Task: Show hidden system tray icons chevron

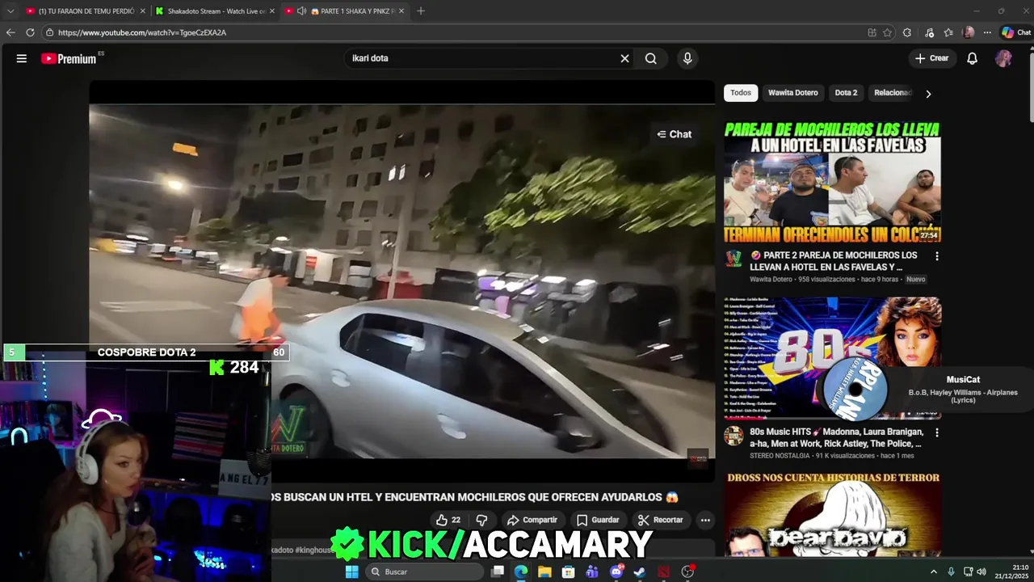Action: pyautogui.click(x=934, y=571)
